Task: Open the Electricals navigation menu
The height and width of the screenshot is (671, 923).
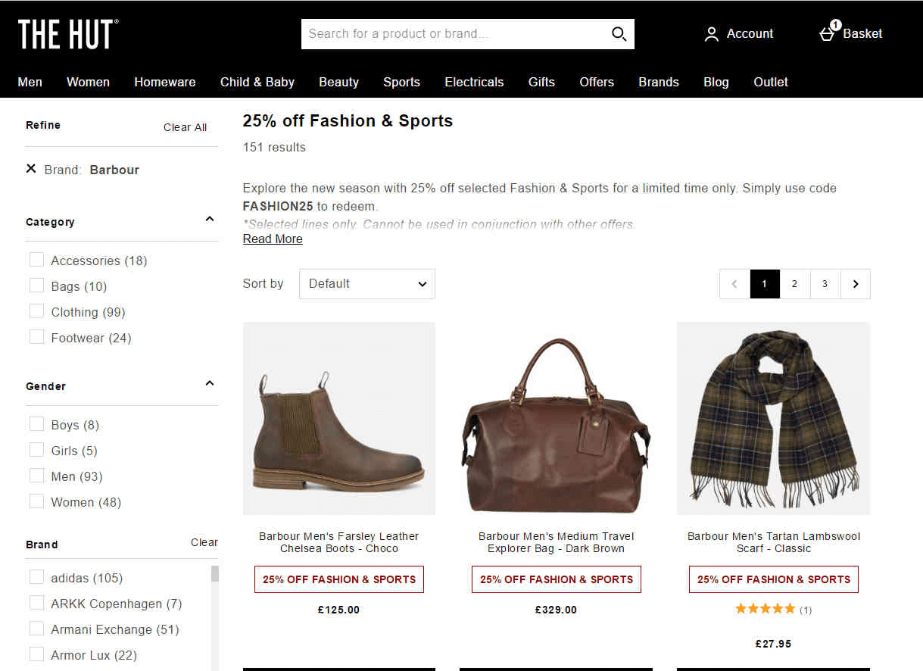Action: pos(474,82)
